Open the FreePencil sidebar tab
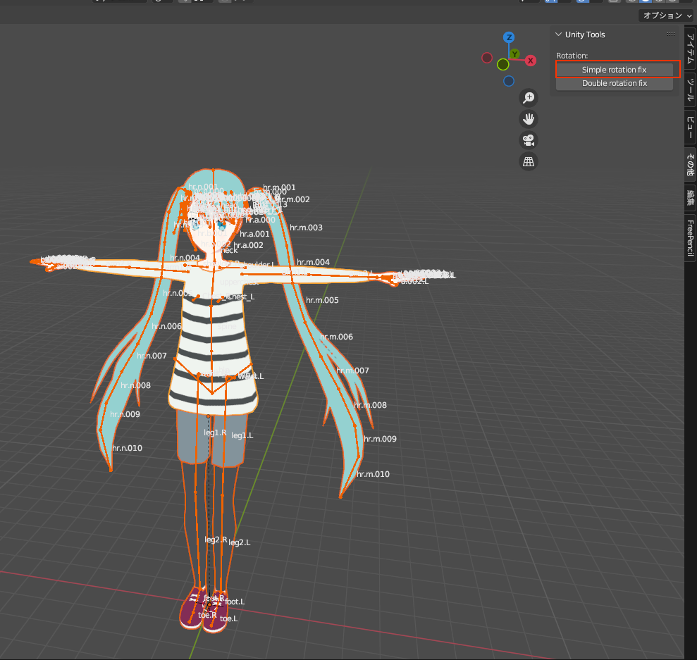Image resolution: width=697 pixels, height=660 pixels. 691,237
